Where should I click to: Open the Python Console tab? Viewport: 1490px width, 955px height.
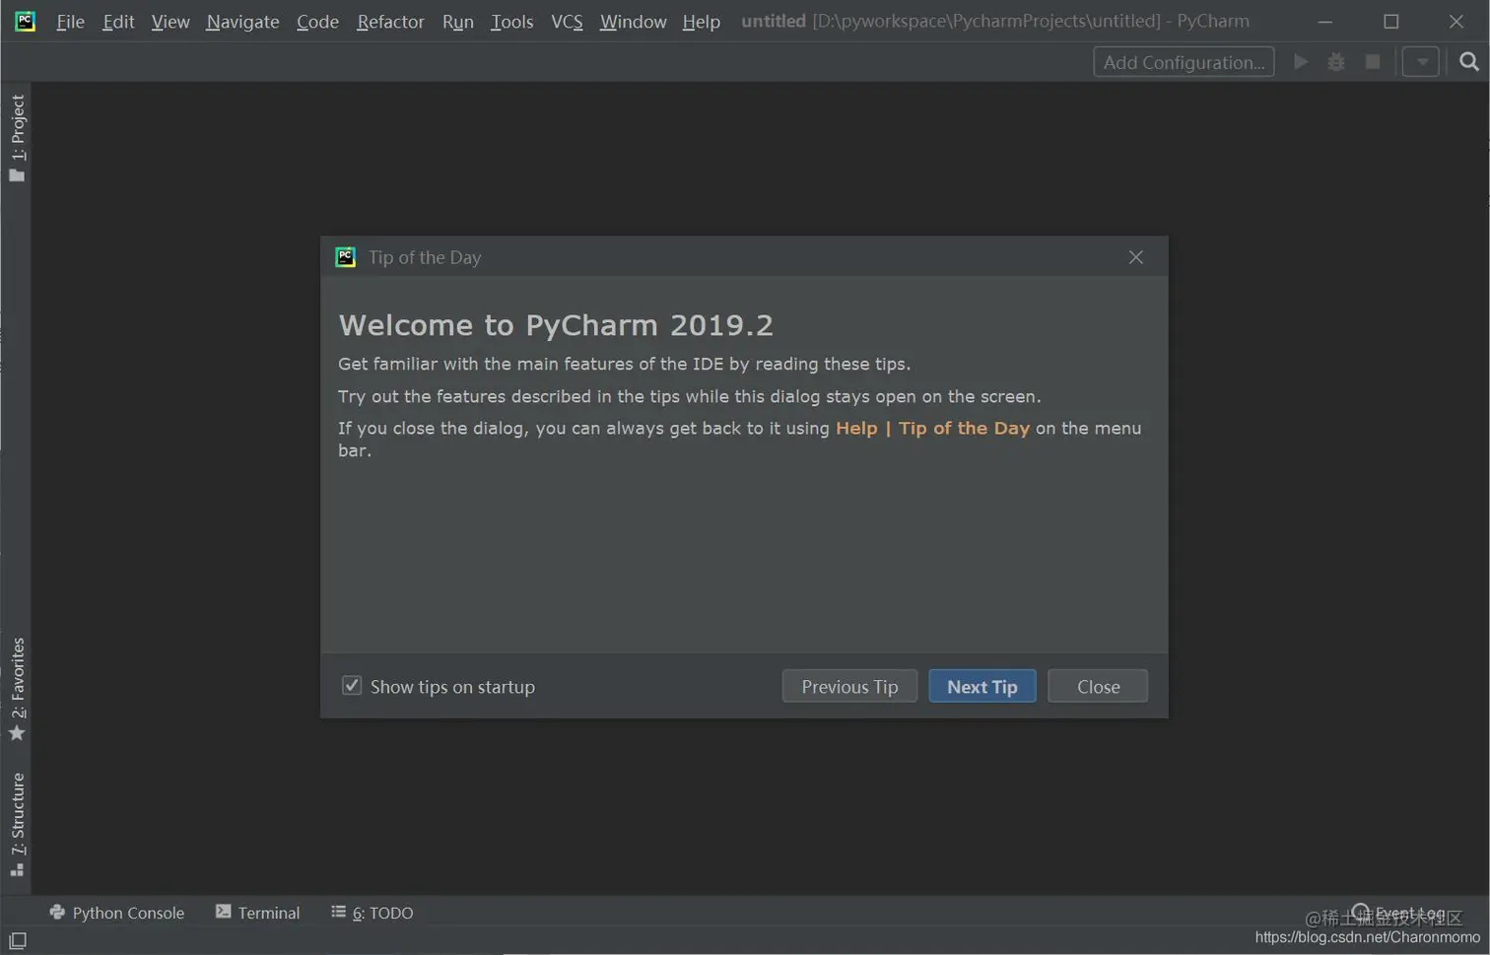click(x=116, y=913)
